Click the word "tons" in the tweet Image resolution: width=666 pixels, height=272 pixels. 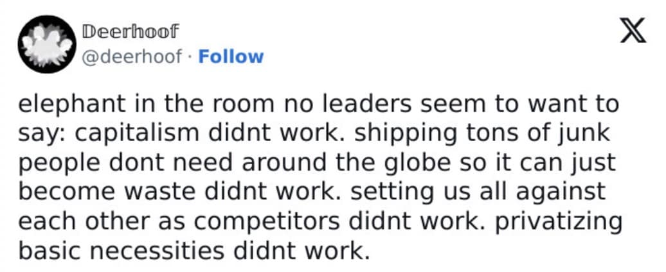pos(503,133)
